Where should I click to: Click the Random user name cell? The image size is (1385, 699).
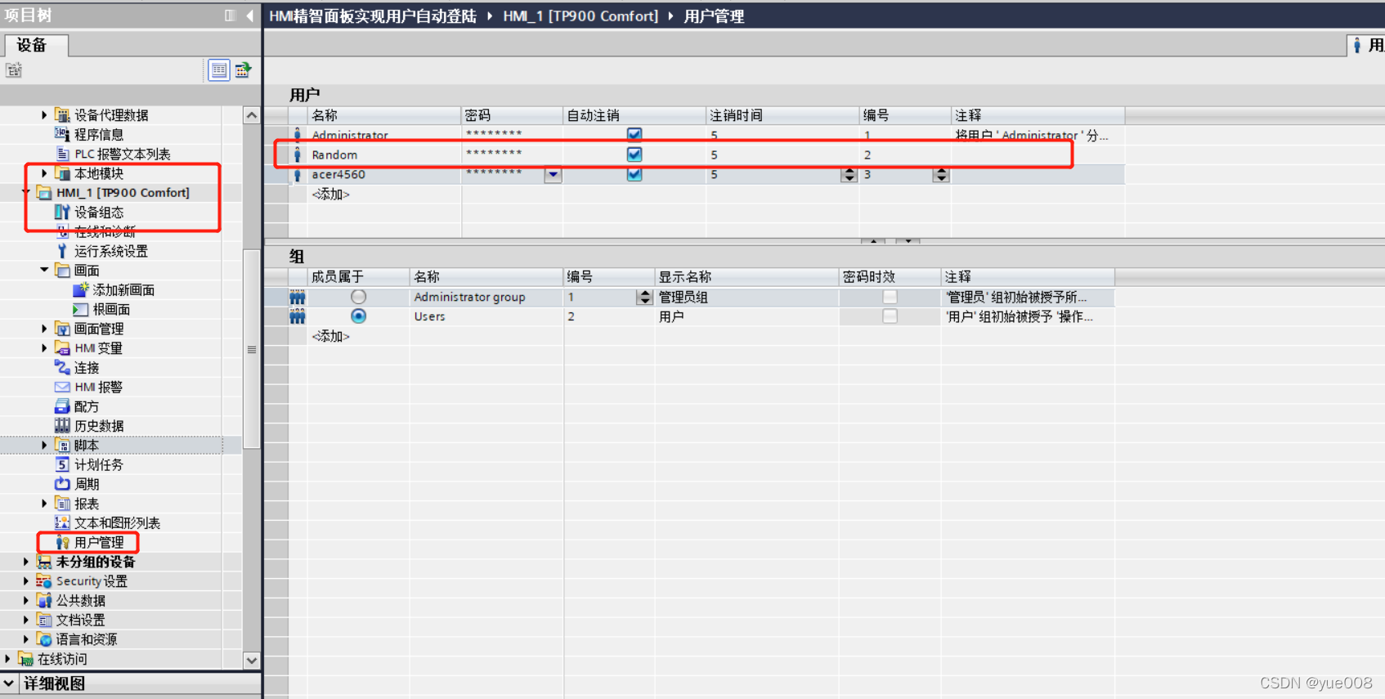pyautogui.click(x=384, y=155)
